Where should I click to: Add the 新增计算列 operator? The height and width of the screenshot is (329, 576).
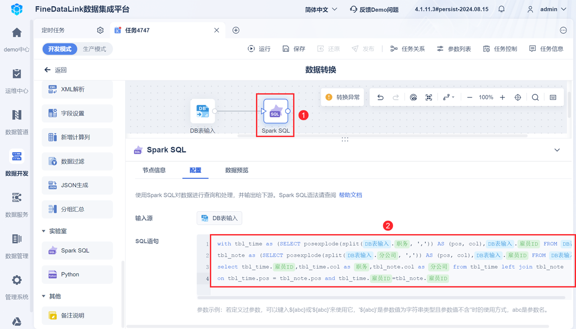coord(77,137)
